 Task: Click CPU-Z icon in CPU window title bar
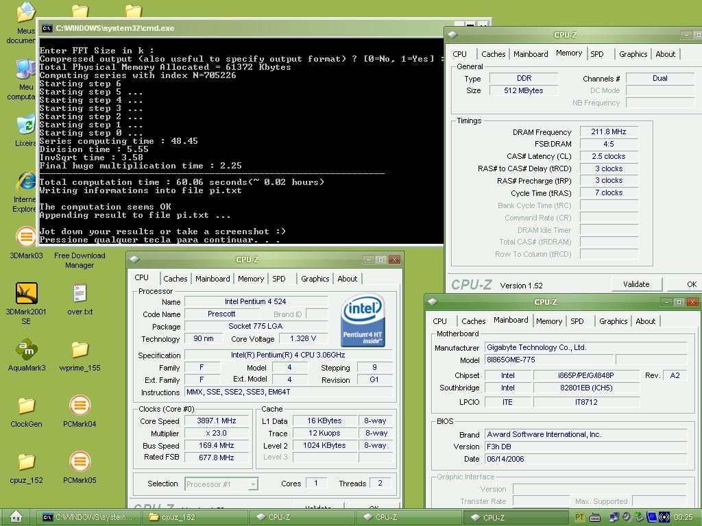click(x=134, y=260)
